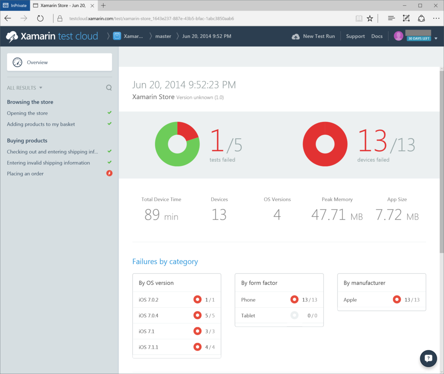Viewport: 444px width, 374px height.
Task: Open Checking out and entering shipping test
Action: (52, 152)
